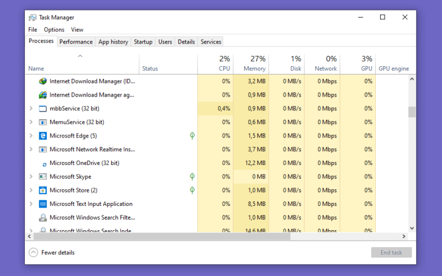
Task: Click the Microsoft Network Realtime Inspection icon
Action: [43, 150]
